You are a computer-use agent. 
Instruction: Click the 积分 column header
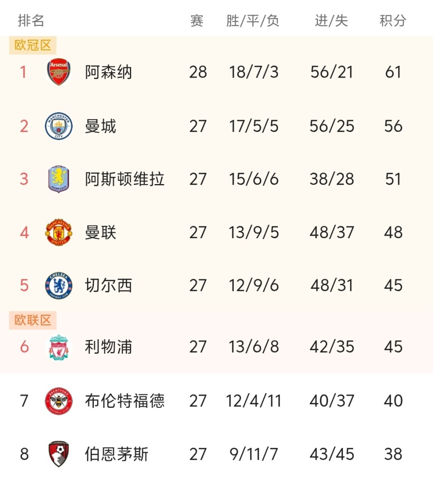coord(393,21)
